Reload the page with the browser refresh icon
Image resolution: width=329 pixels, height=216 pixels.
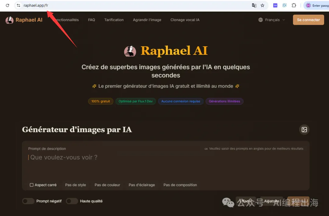[x=8, y=5]
